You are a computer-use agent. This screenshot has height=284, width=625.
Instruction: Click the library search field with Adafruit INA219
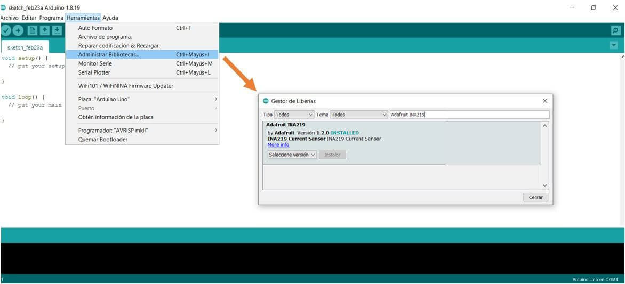[x=468, y=115]
